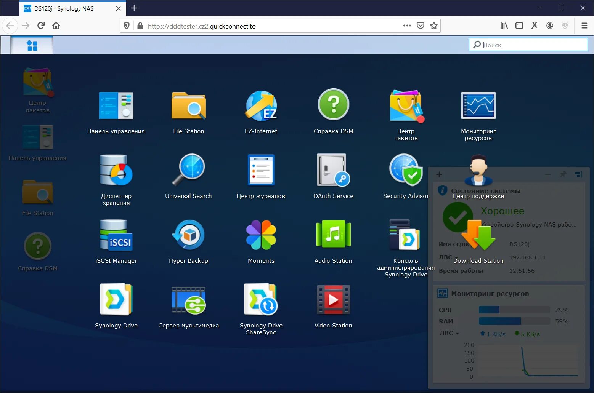The image size is (594, 393).
Task: Open page actions three-dots menu
Action: coord(407,26)
